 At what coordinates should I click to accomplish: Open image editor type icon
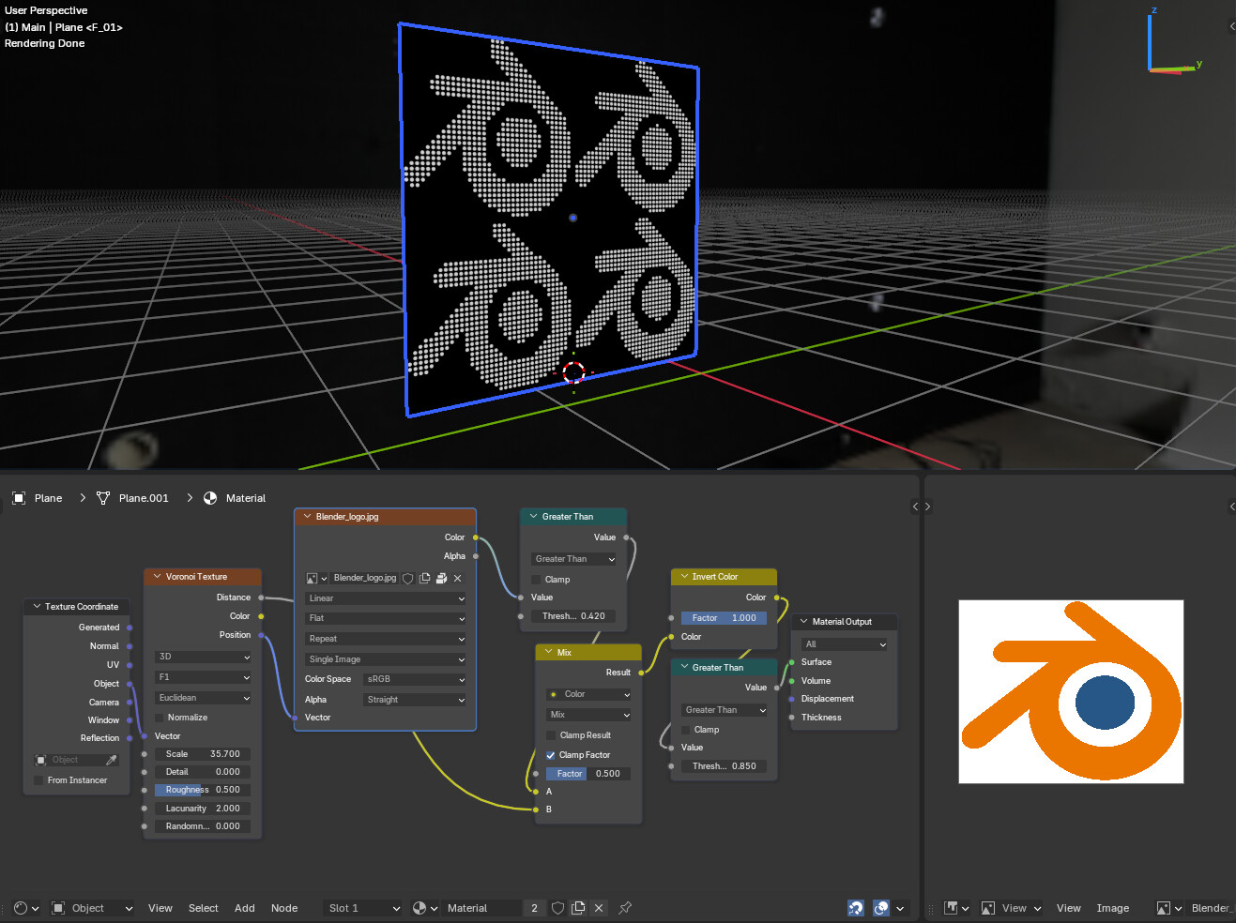click(956, 908)
